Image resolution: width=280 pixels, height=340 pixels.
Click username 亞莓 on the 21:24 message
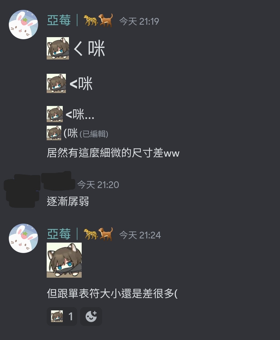coord(59,234)
